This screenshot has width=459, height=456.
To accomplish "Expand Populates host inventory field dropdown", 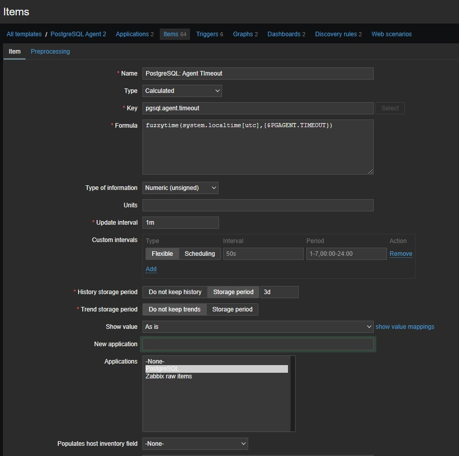I will (x=195, y=444).
